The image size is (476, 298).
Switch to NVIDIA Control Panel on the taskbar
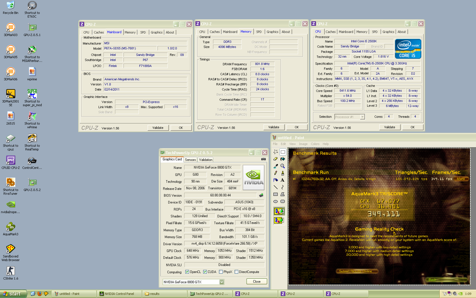[119, 294]
